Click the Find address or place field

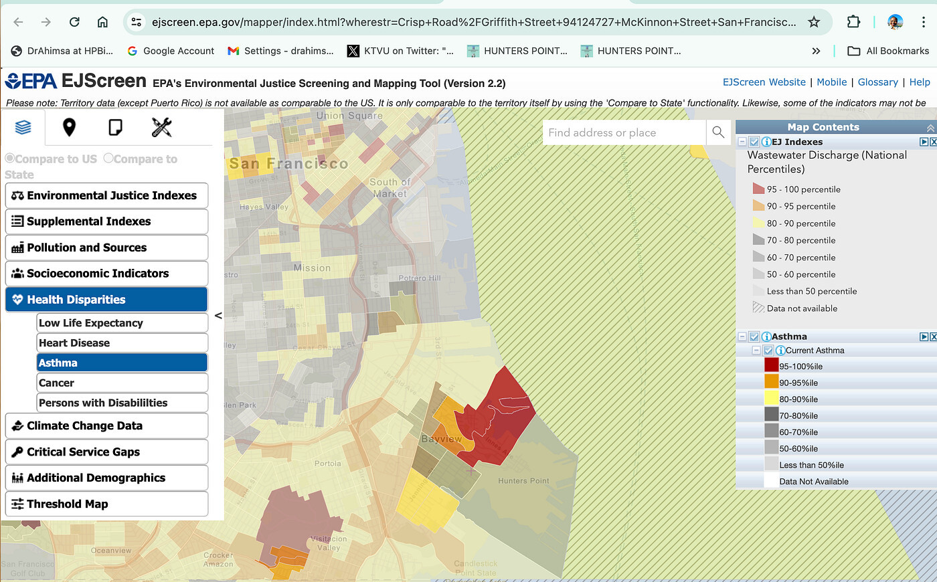pos(624,132)
